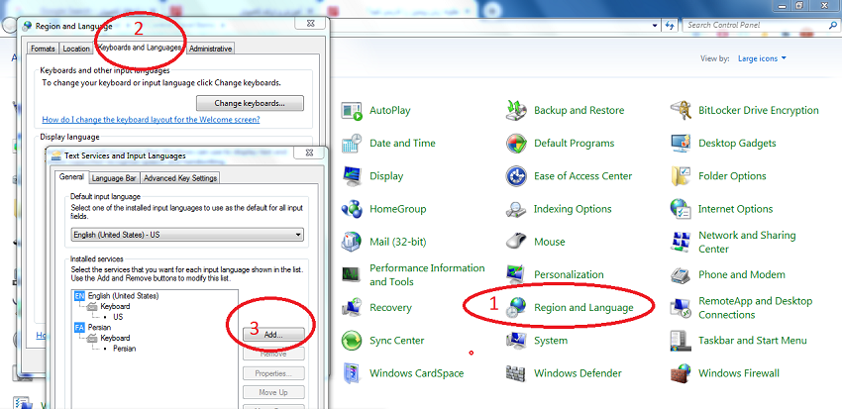
Task: Open the AutoPlay control panel icon
Action: [x=353, y=111]
